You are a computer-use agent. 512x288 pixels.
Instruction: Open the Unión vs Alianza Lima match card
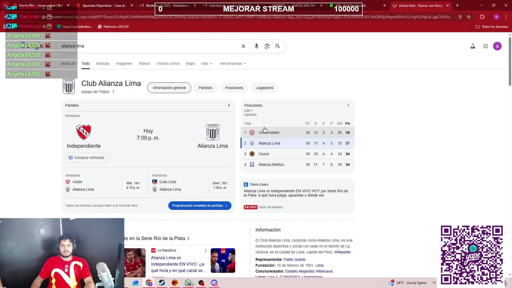click(104, 182)
